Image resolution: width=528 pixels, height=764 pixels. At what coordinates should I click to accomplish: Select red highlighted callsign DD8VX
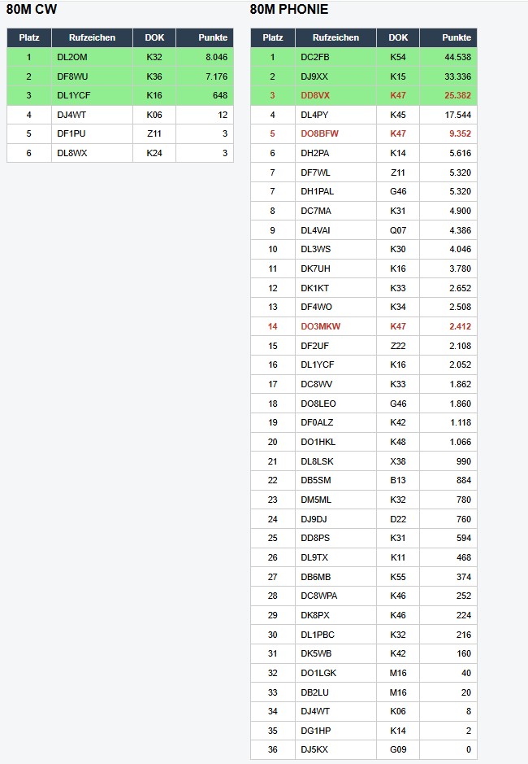pos(315,95)
